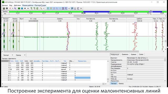
Task: Click the Малоинтенс. column header
Action: [x=82, y=61]
